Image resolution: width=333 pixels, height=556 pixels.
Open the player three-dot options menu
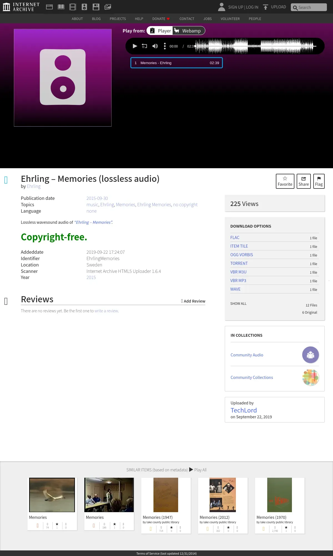[x=165, y=46]
